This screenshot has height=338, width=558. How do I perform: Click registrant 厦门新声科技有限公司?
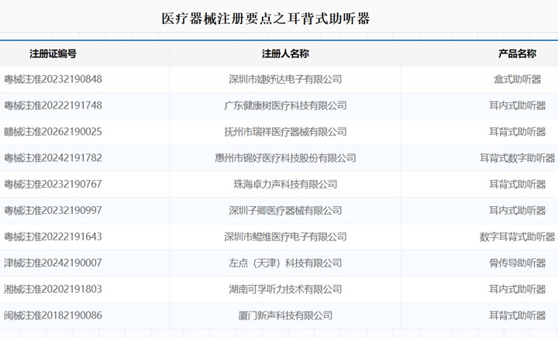[285, 316]
